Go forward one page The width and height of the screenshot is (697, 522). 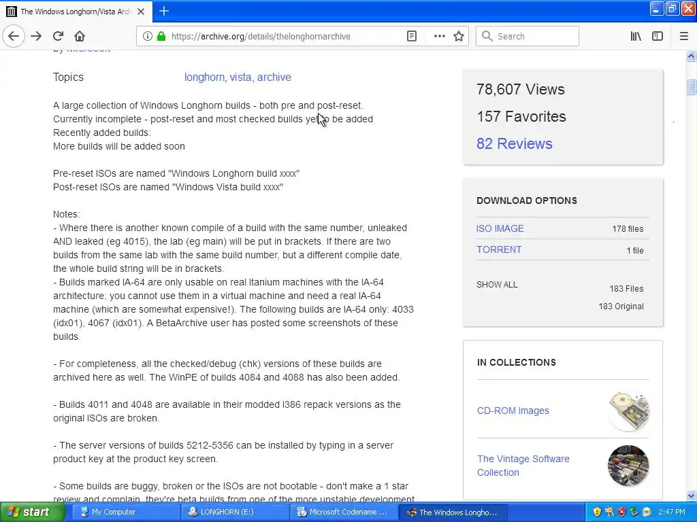click(36, 36)
